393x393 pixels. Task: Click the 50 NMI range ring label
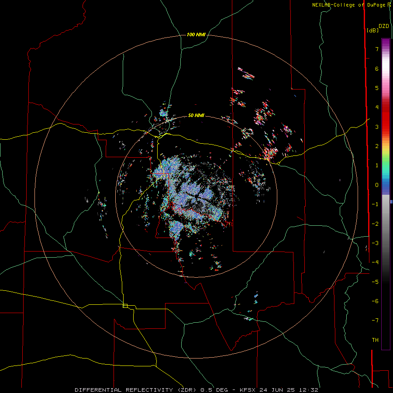(196, 115)
